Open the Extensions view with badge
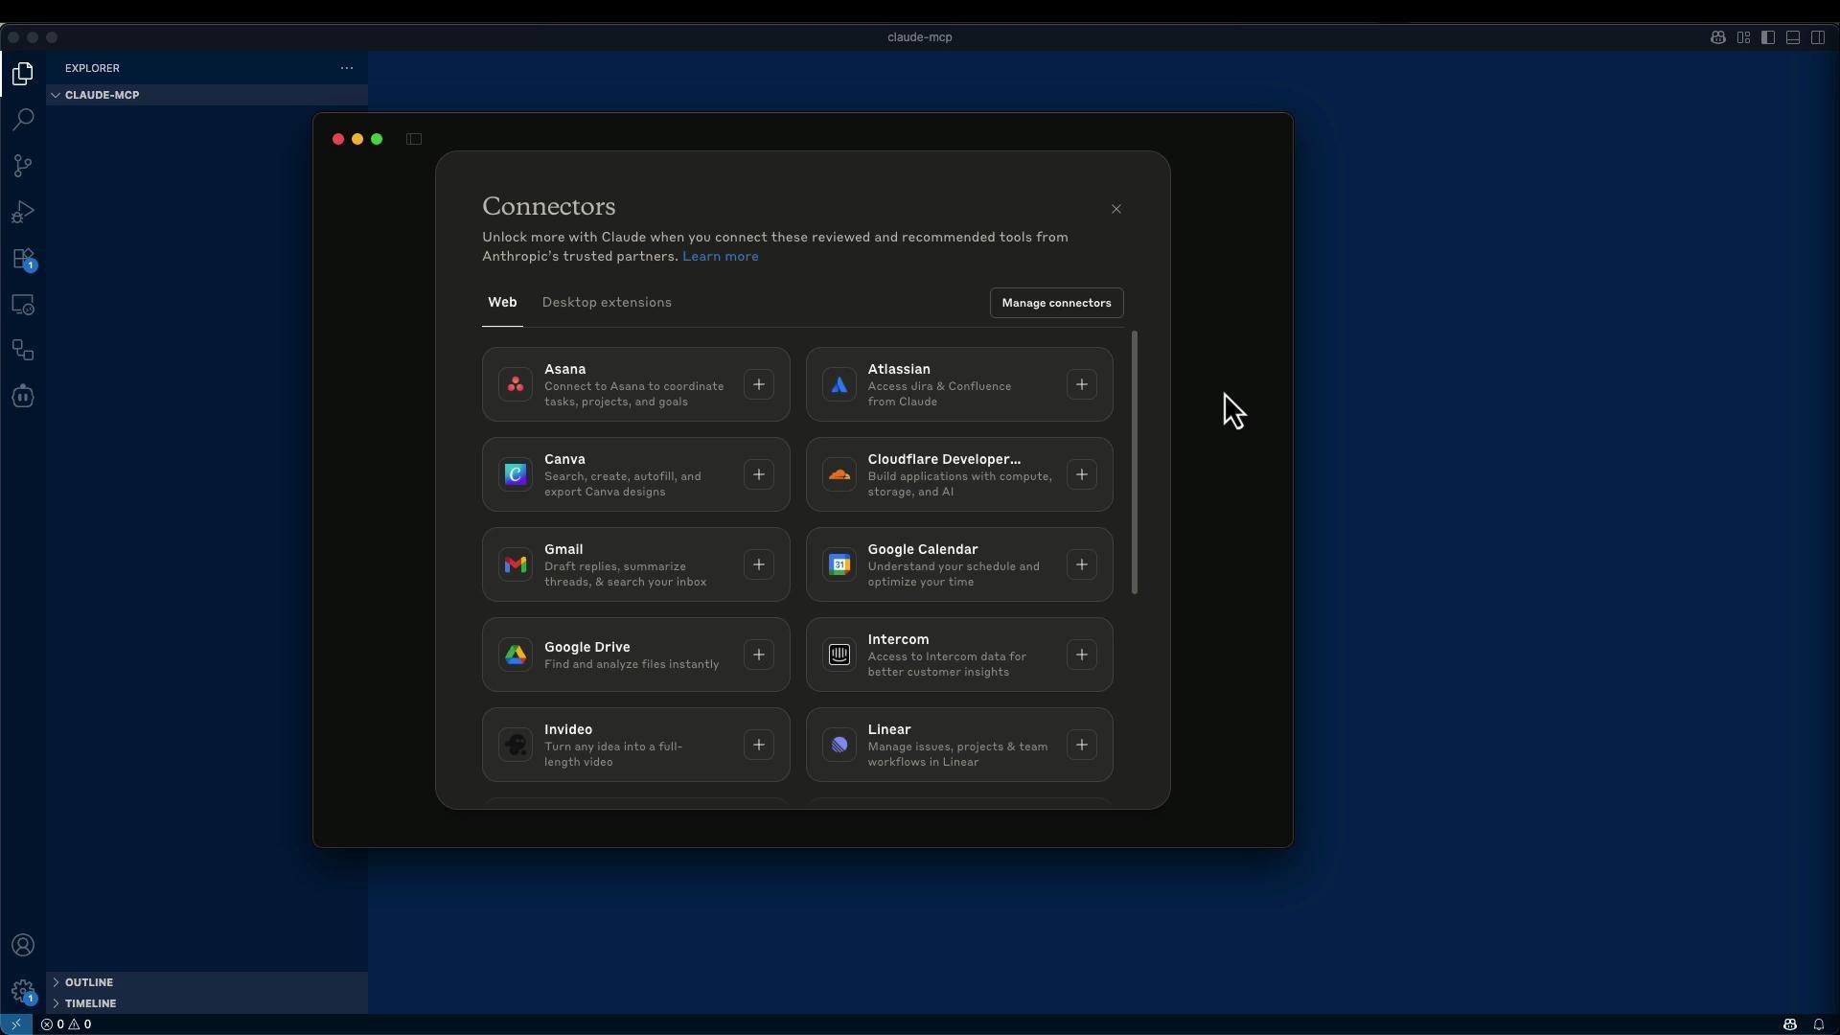This screenshot has width=1840, height=1035. 23,259
